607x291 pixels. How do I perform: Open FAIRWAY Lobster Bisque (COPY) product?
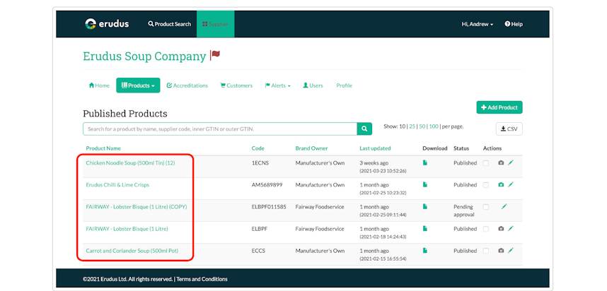137,207
